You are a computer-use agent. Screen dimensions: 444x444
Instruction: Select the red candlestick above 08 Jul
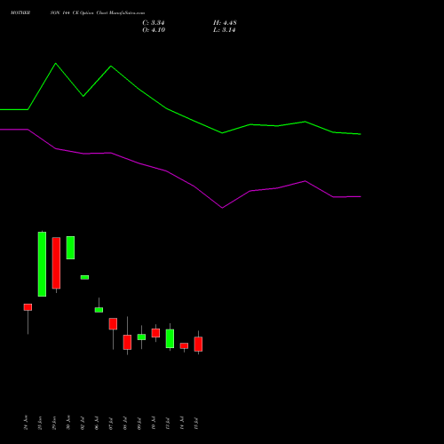point(127,342)
